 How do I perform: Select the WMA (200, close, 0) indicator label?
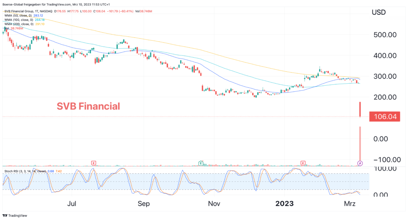point(19,24)
